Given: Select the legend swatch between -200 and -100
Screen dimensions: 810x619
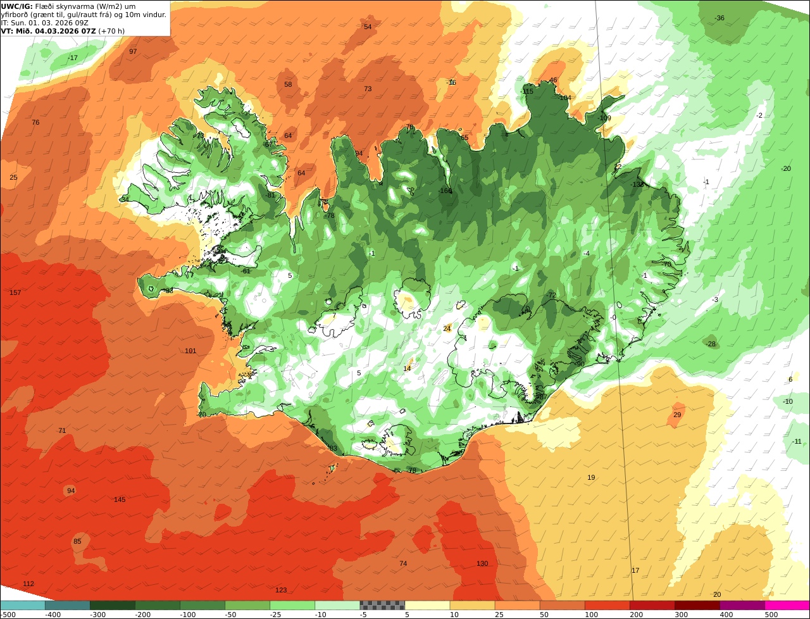Looking at the screenshot, I should point(157,605).
